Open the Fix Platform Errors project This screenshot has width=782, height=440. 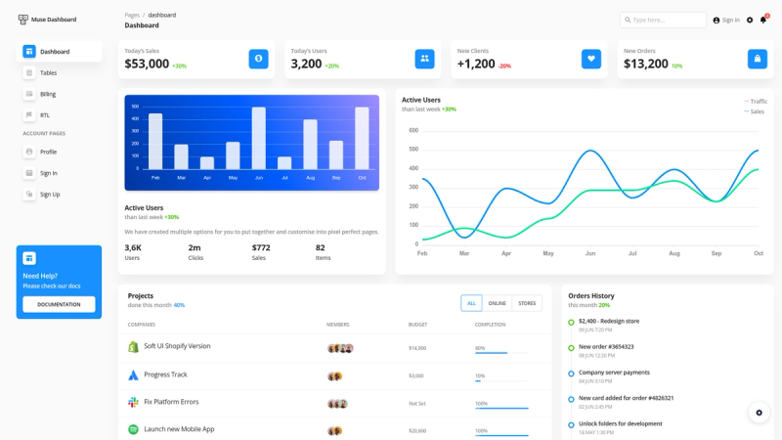pyautogui.click(x=171, y=402)
